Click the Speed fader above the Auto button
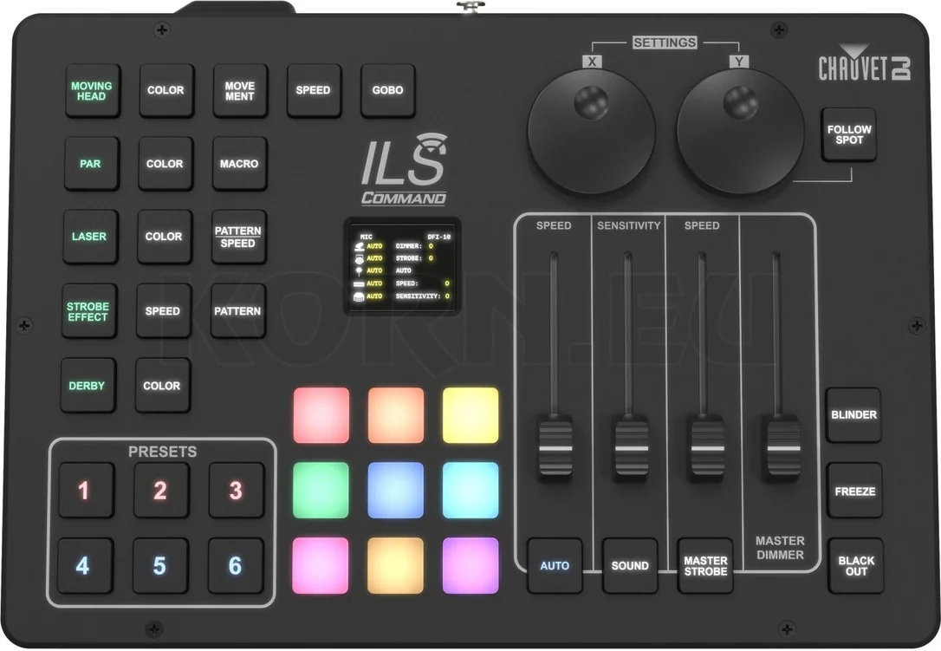 tap(555, 447)
